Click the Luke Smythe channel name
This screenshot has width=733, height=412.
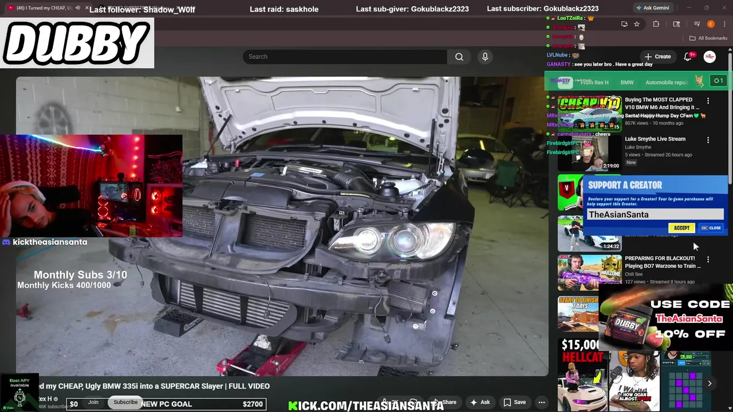coord(638,147)
